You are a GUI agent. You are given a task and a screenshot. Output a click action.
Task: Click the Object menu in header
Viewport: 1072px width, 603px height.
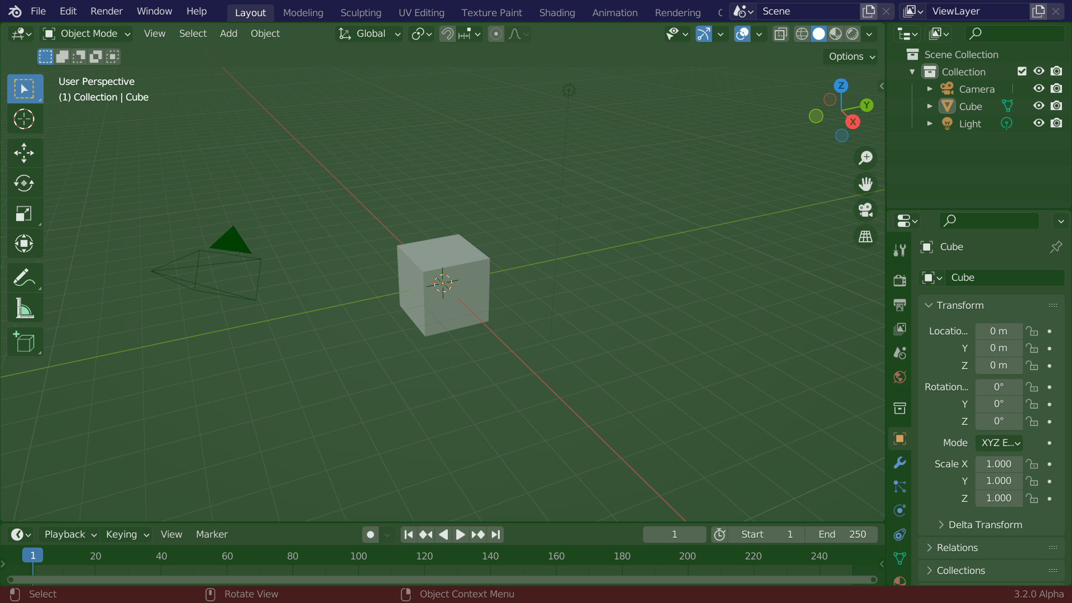pyautogui.click(x=264, y=33)
